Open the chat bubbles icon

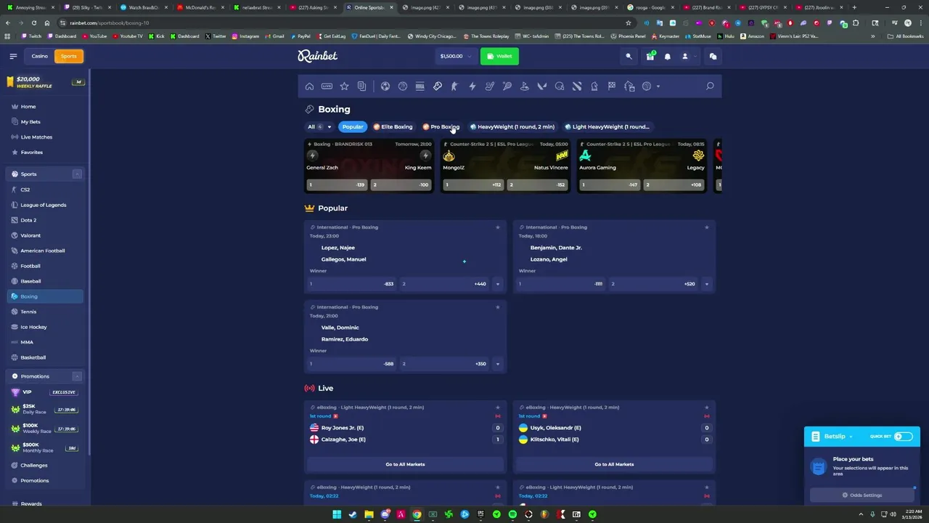click(x=713, y=56)
